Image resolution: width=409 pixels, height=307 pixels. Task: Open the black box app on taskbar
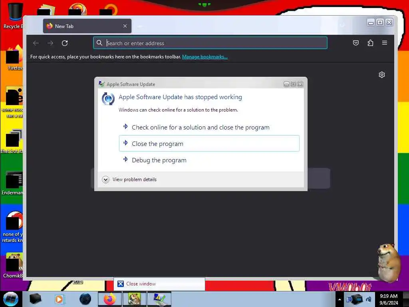35,299
